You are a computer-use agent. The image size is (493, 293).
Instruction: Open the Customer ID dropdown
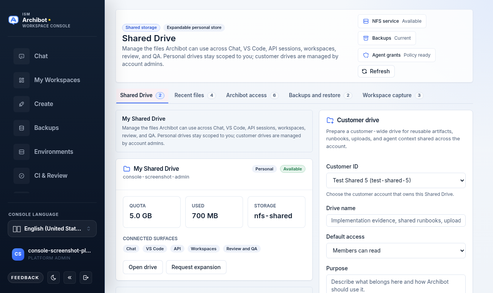coord(396,180)
